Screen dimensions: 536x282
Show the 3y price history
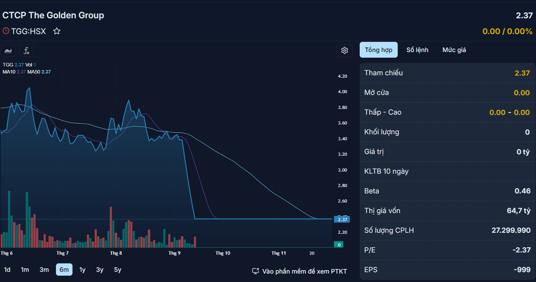[x=100, y=270]
